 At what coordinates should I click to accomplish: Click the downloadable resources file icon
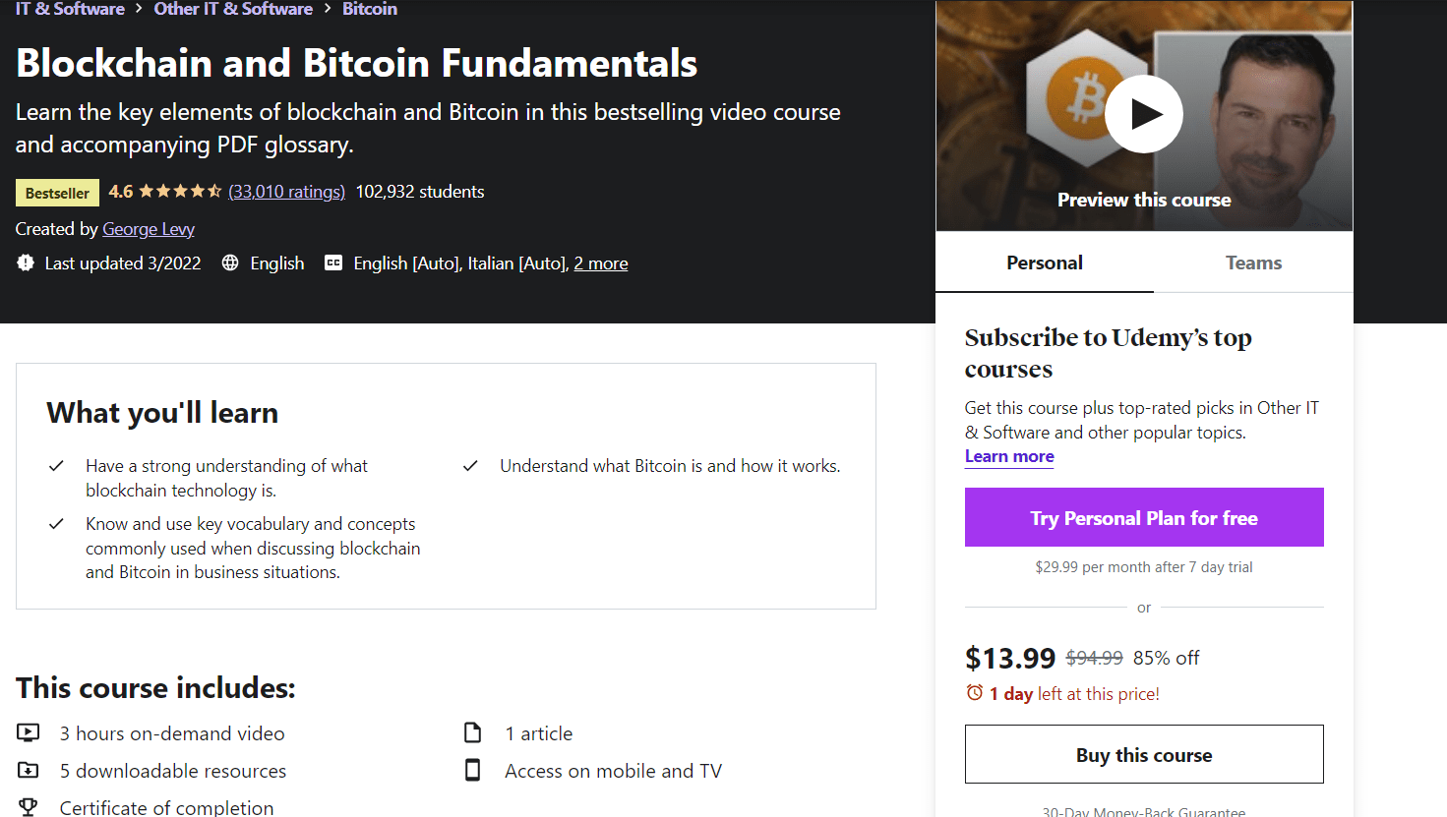(28, 770)
